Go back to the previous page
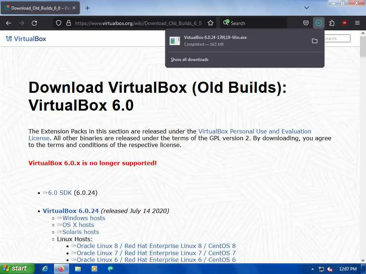366x274 pixels. click(x=9, y=23)
